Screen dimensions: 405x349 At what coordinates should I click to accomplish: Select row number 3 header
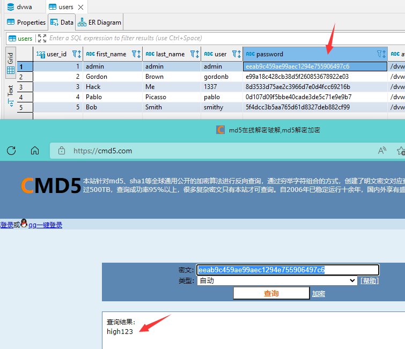[25, 87]
